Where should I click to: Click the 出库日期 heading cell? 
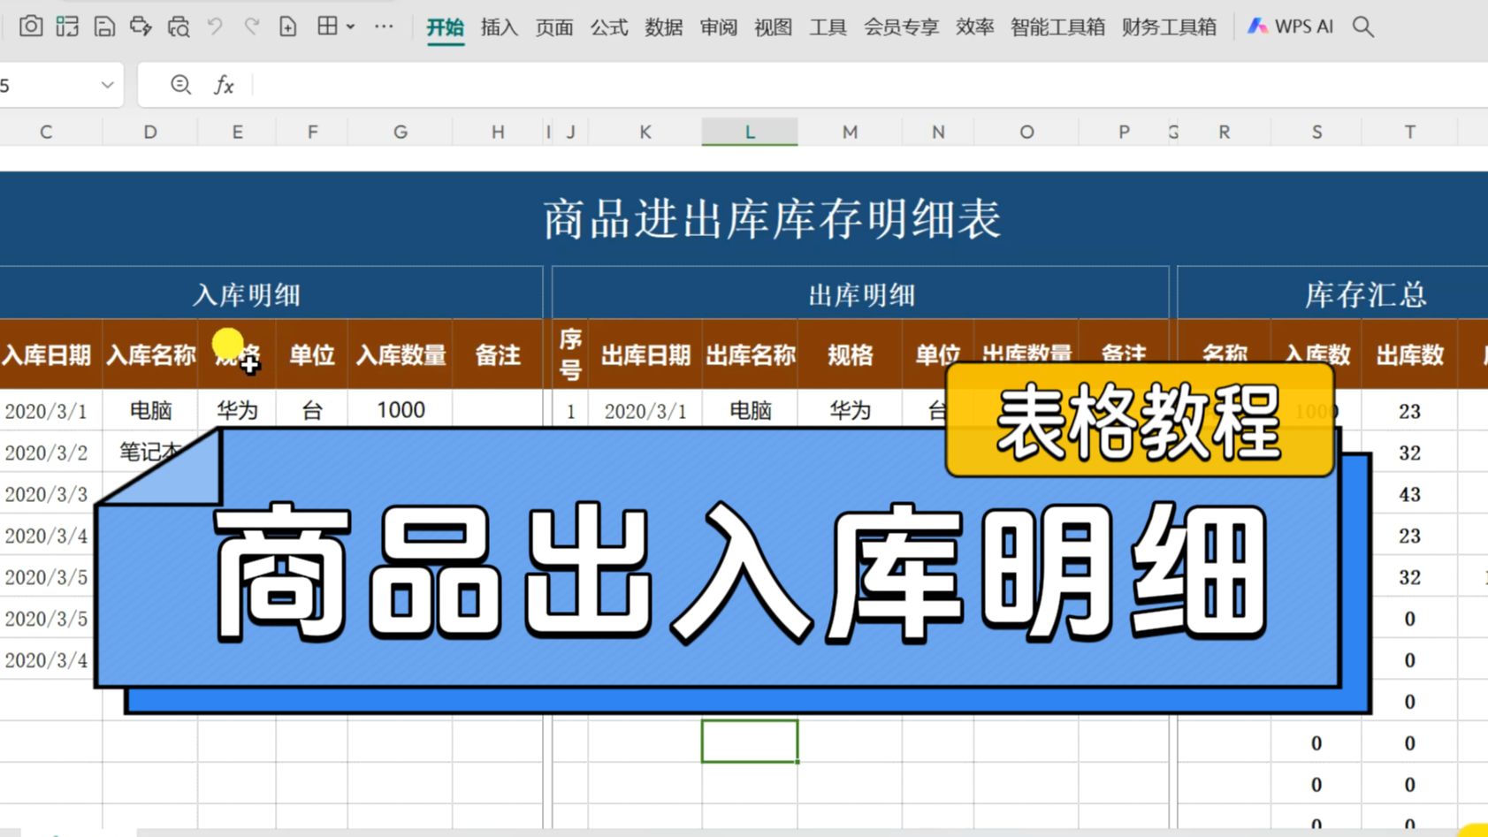pos(645,354)
